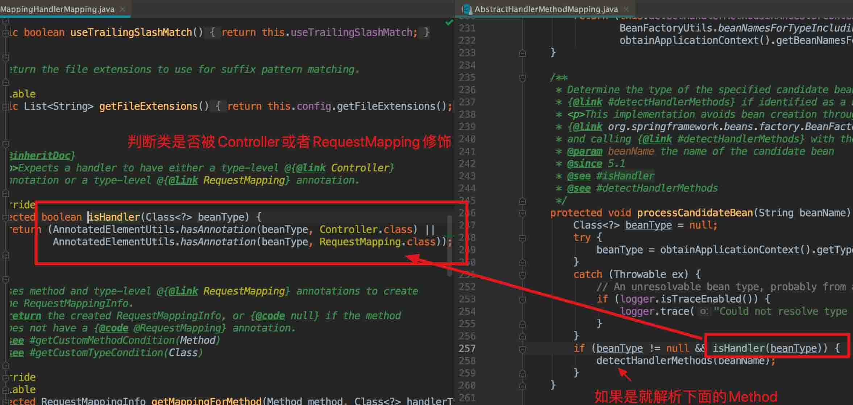The width and height of the screenshot is (853, 405).
Task: Expand the folded getFileExtensions method
Action: pyautogui.click(x=5, y=107)
